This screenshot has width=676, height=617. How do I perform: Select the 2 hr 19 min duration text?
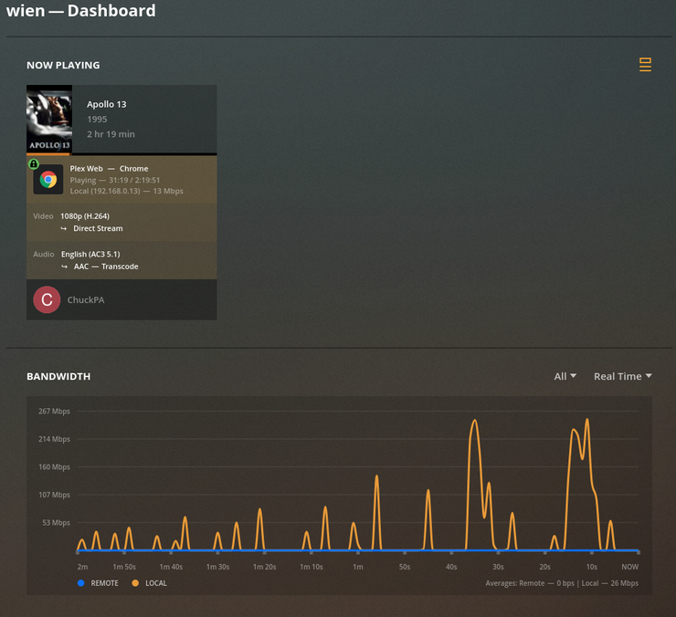111,134
